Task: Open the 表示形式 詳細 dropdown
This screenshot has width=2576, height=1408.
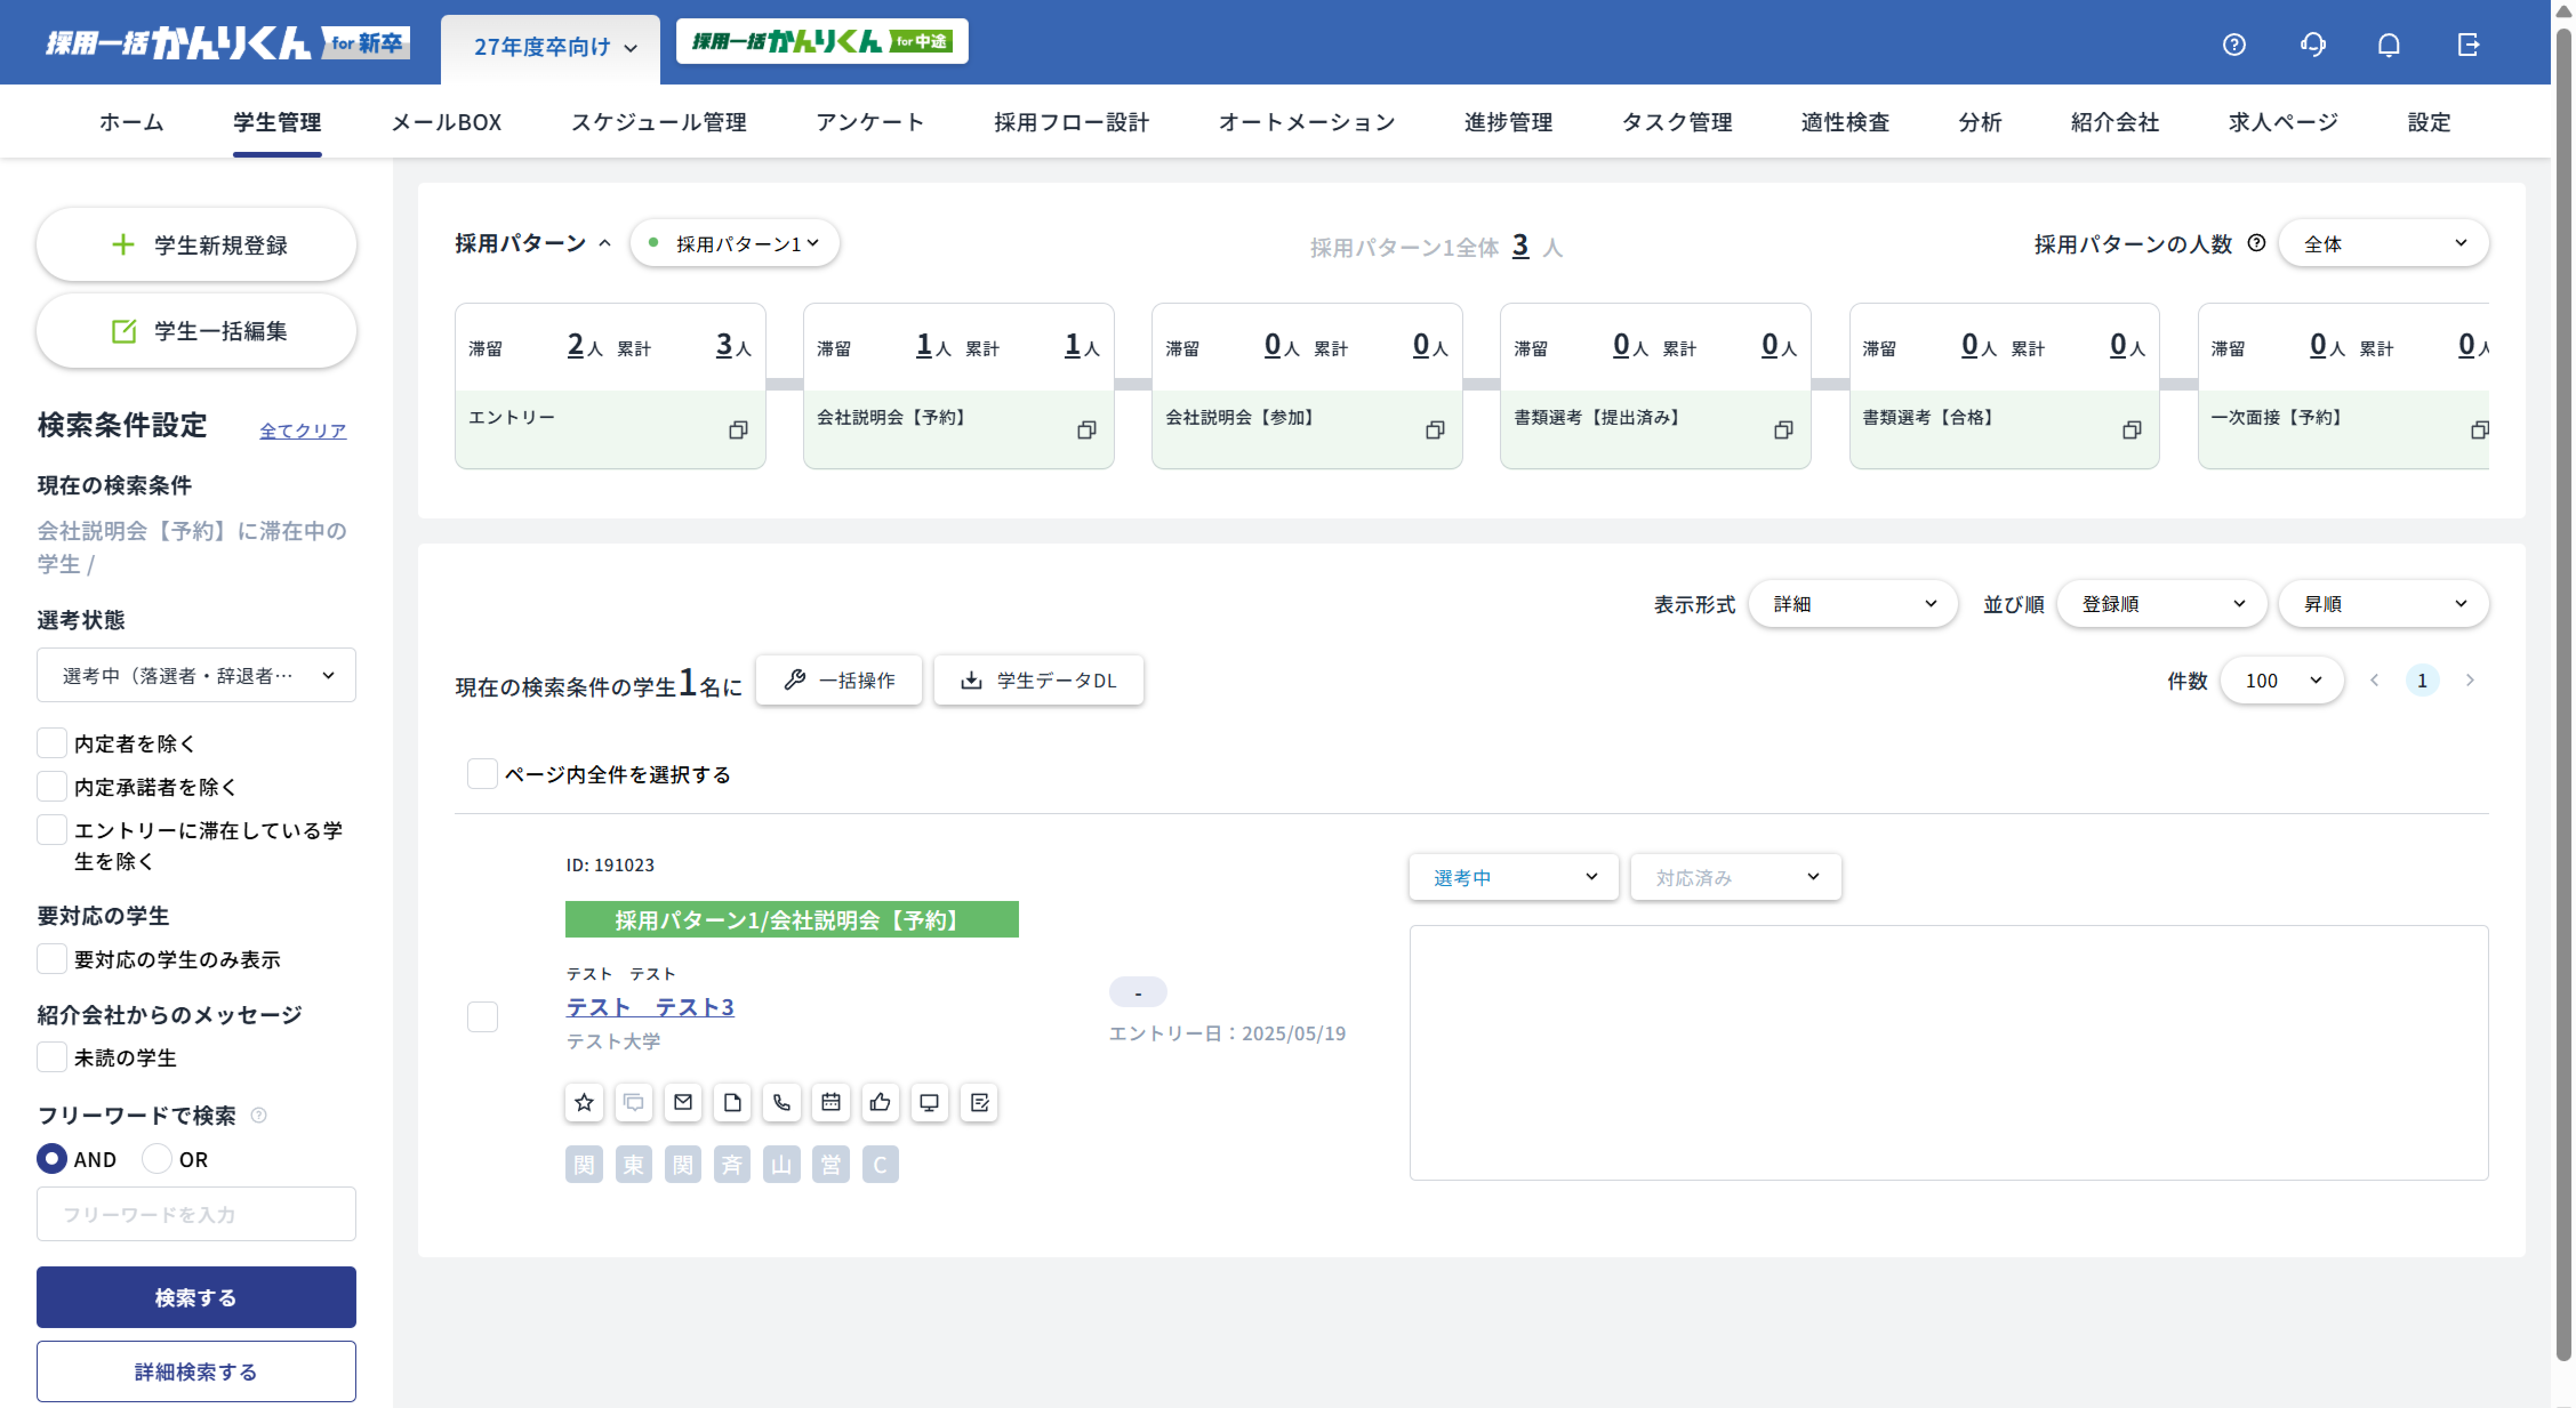Action: coord(1852,604)
